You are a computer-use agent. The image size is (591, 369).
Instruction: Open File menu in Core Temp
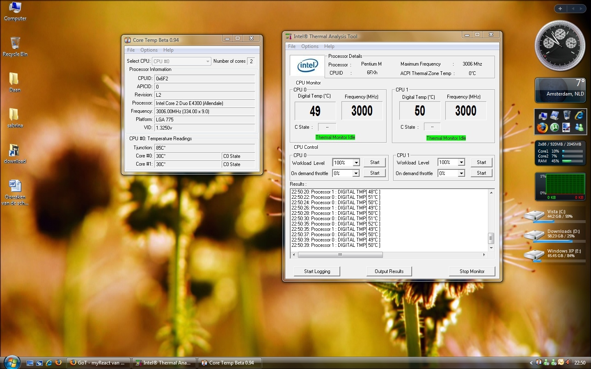tap(131, 50)
